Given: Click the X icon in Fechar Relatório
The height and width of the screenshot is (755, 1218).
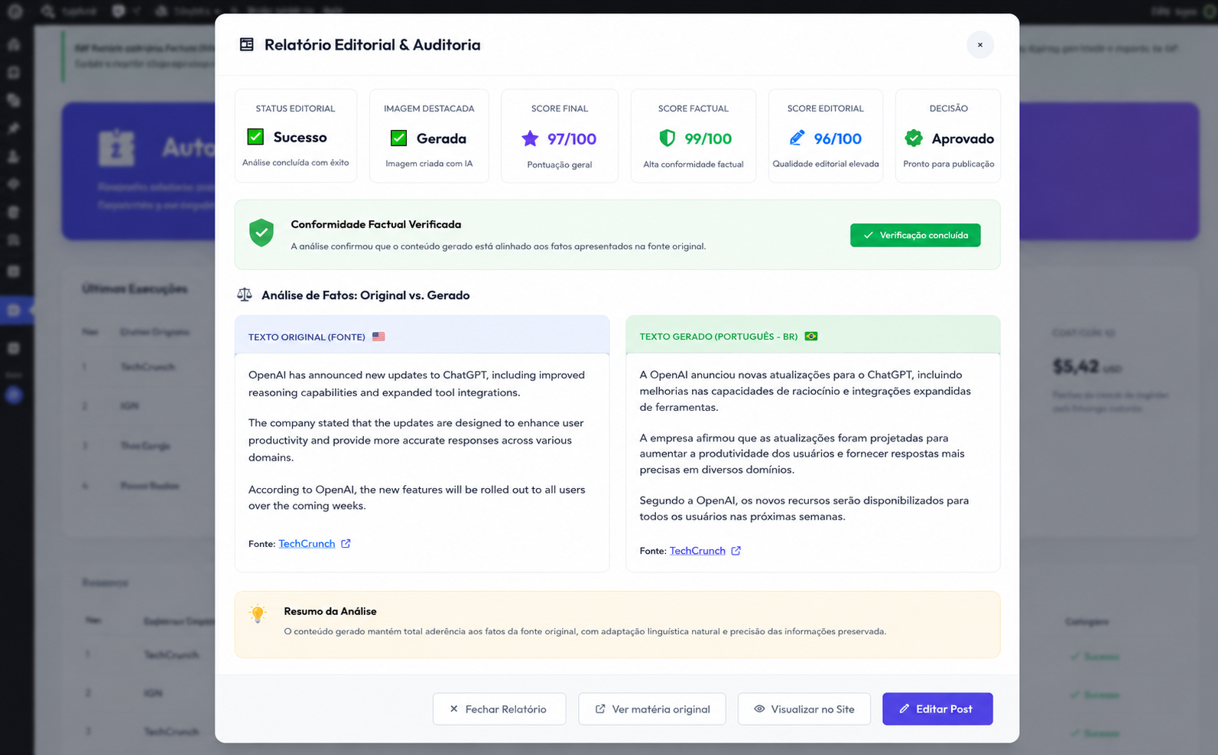Looking at the screenshot, I should coord(453,709).
